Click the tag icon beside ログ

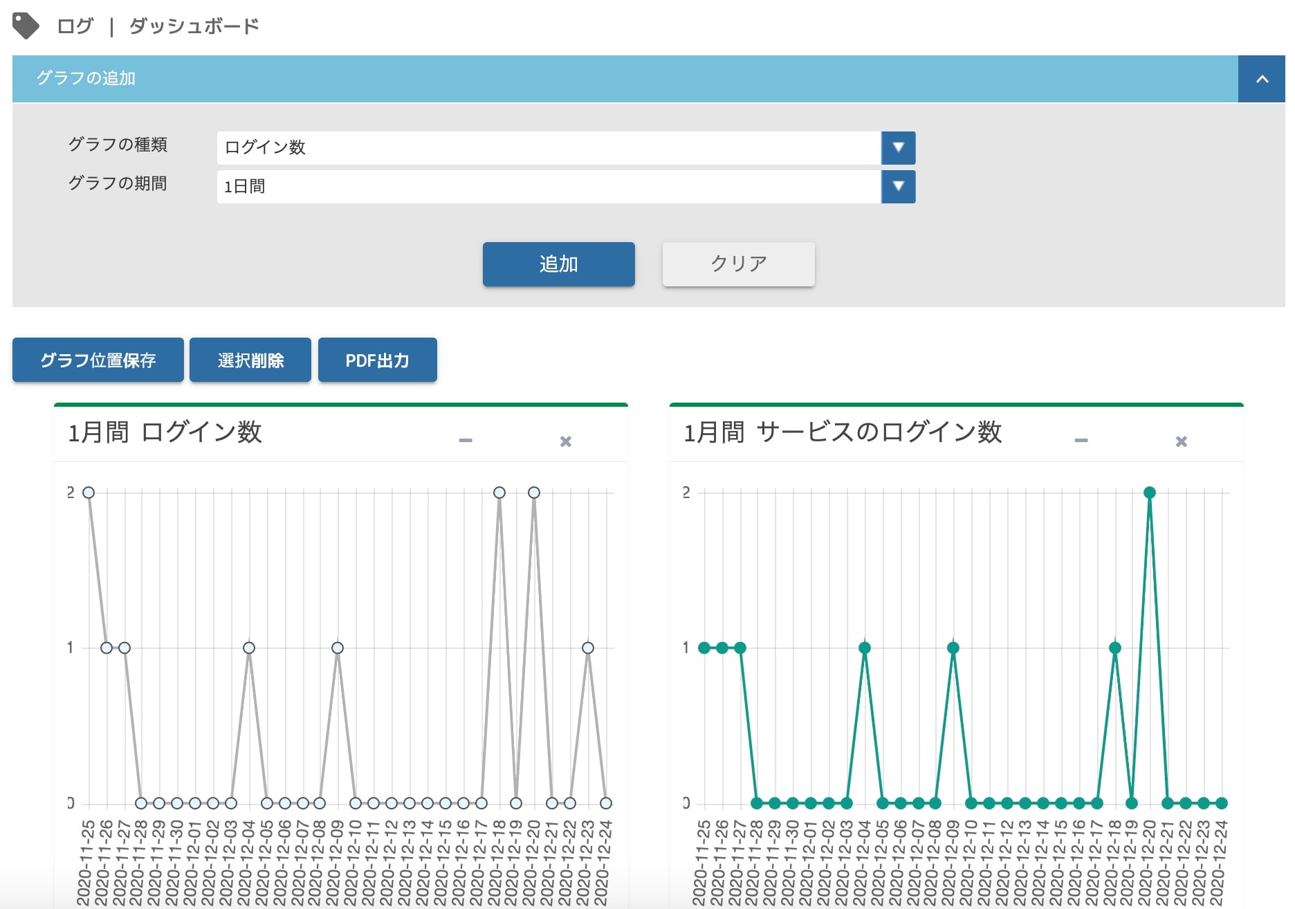[26, 26]
